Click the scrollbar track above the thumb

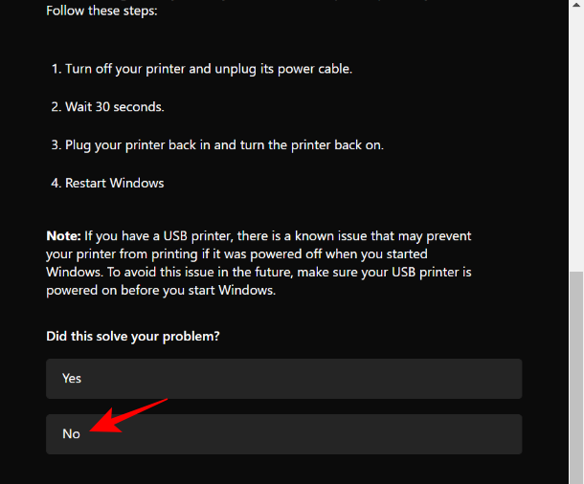pos(576,143)
